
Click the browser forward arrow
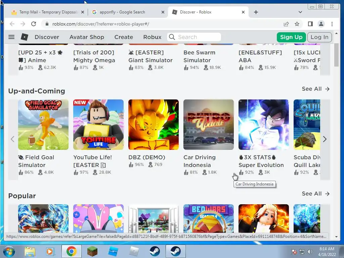pyautogui.click(x=23, y=24)
